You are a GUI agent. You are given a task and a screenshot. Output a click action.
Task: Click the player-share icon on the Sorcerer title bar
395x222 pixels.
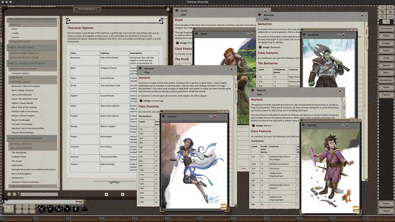click(210, 117)
